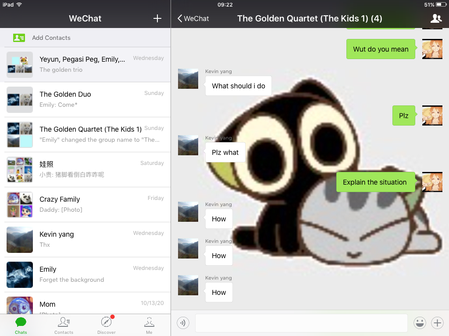
Task: Tap the plus icon in WeChat header
Action: 157,18
